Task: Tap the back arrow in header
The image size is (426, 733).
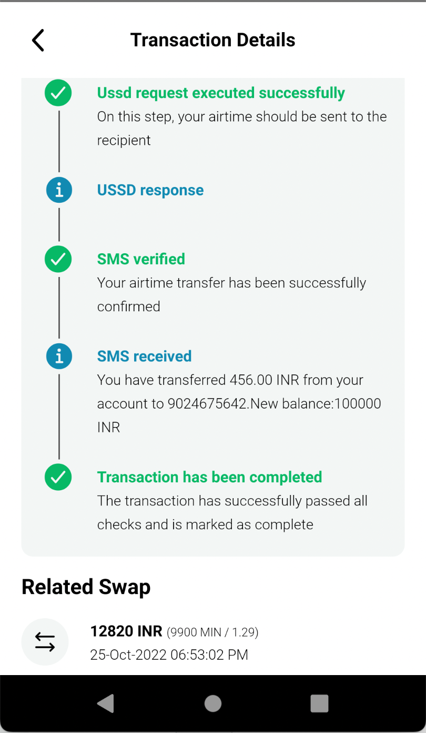Action: coord(38,40)
